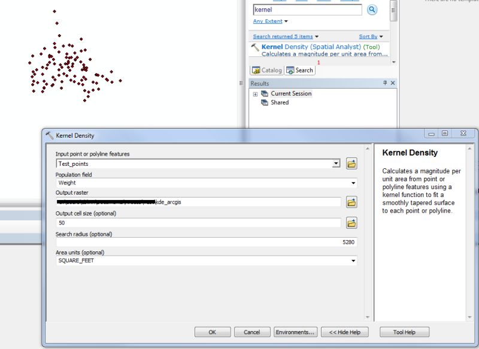
Task: Open the browse folder icon for input features
Action: (351, 163)
